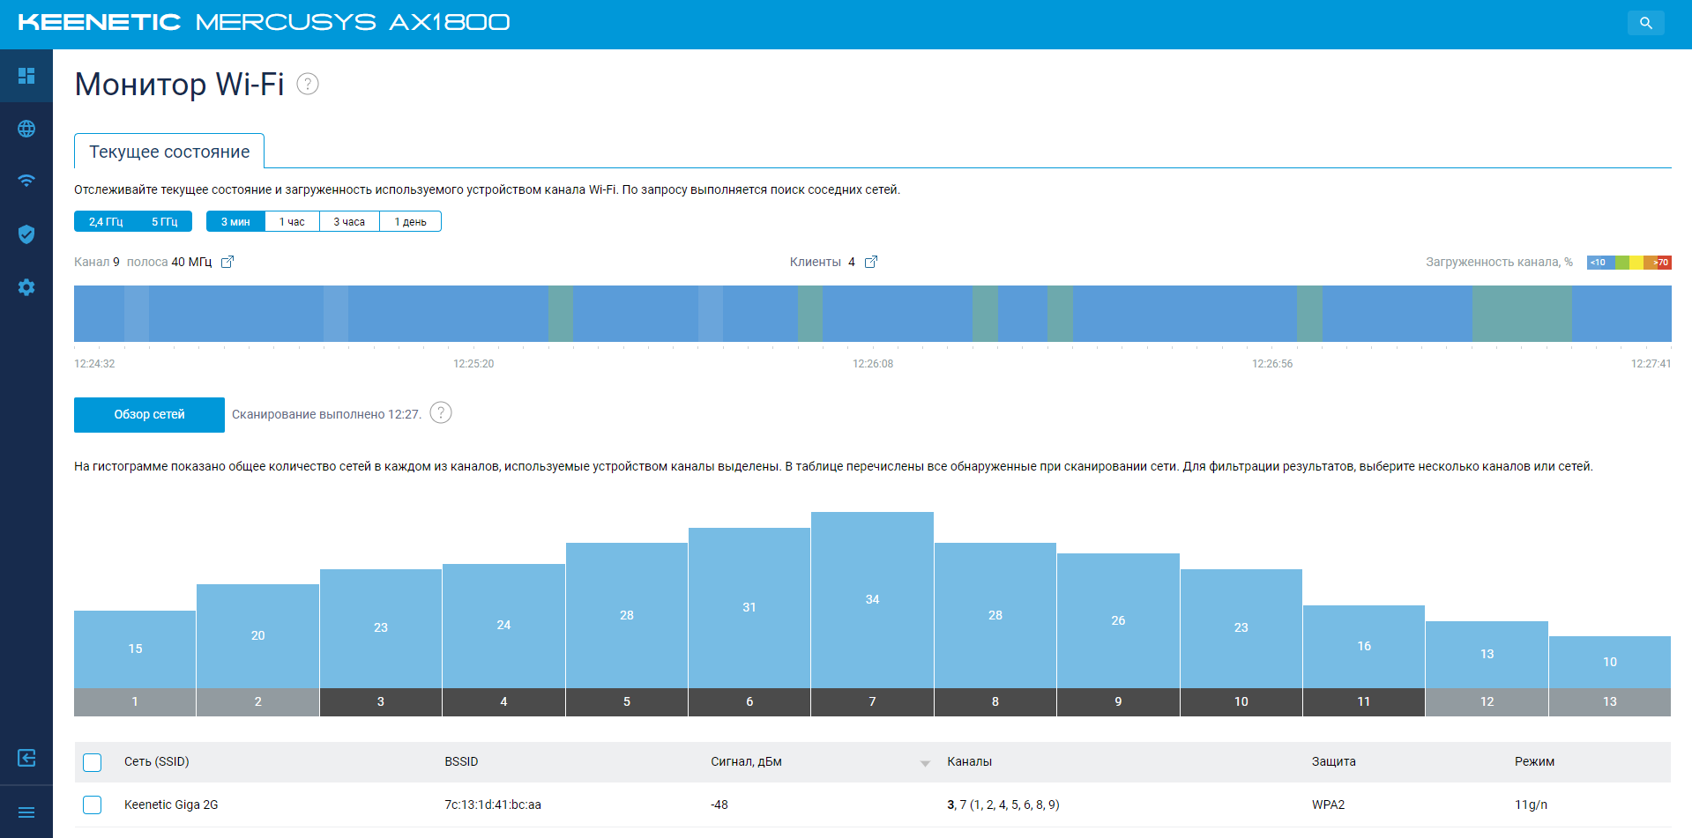Click the Обзор сетей button

coord(149,414)
